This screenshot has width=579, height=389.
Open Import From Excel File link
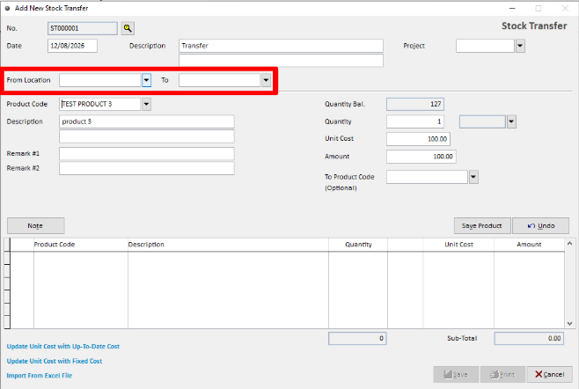coord(40,375)
